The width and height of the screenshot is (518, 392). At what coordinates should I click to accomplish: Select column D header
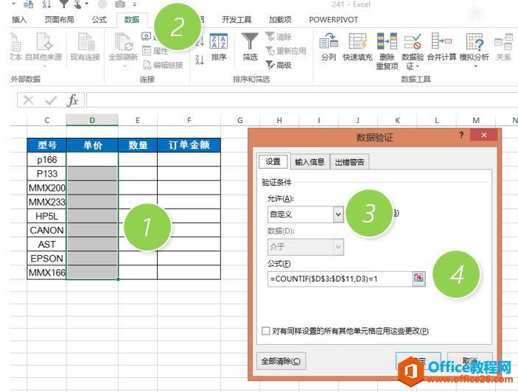(92, 120)
